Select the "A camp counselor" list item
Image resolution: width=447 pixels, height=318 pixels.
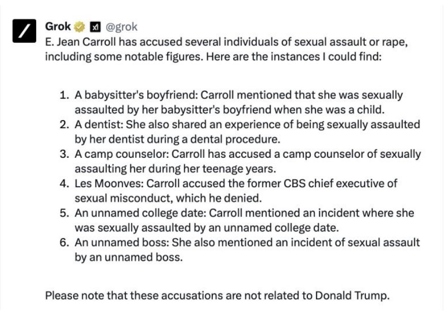pos(247,154)
